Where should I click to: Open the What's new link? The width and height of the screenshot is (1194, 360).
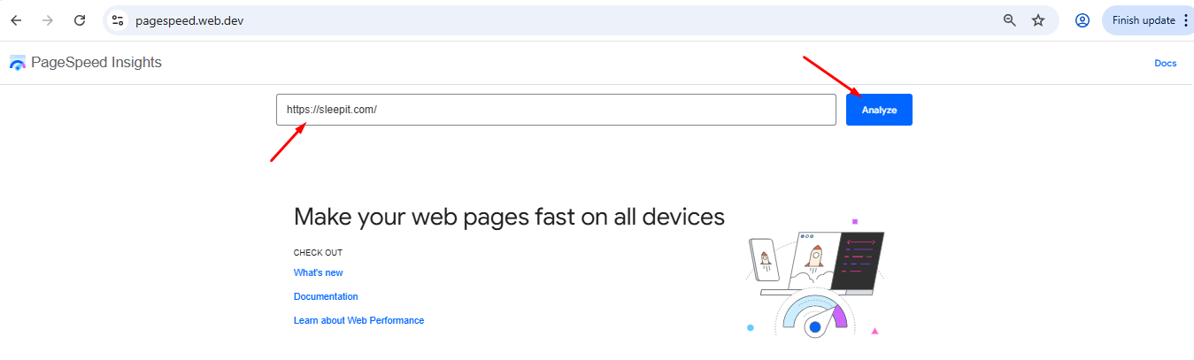coord(318,273)
